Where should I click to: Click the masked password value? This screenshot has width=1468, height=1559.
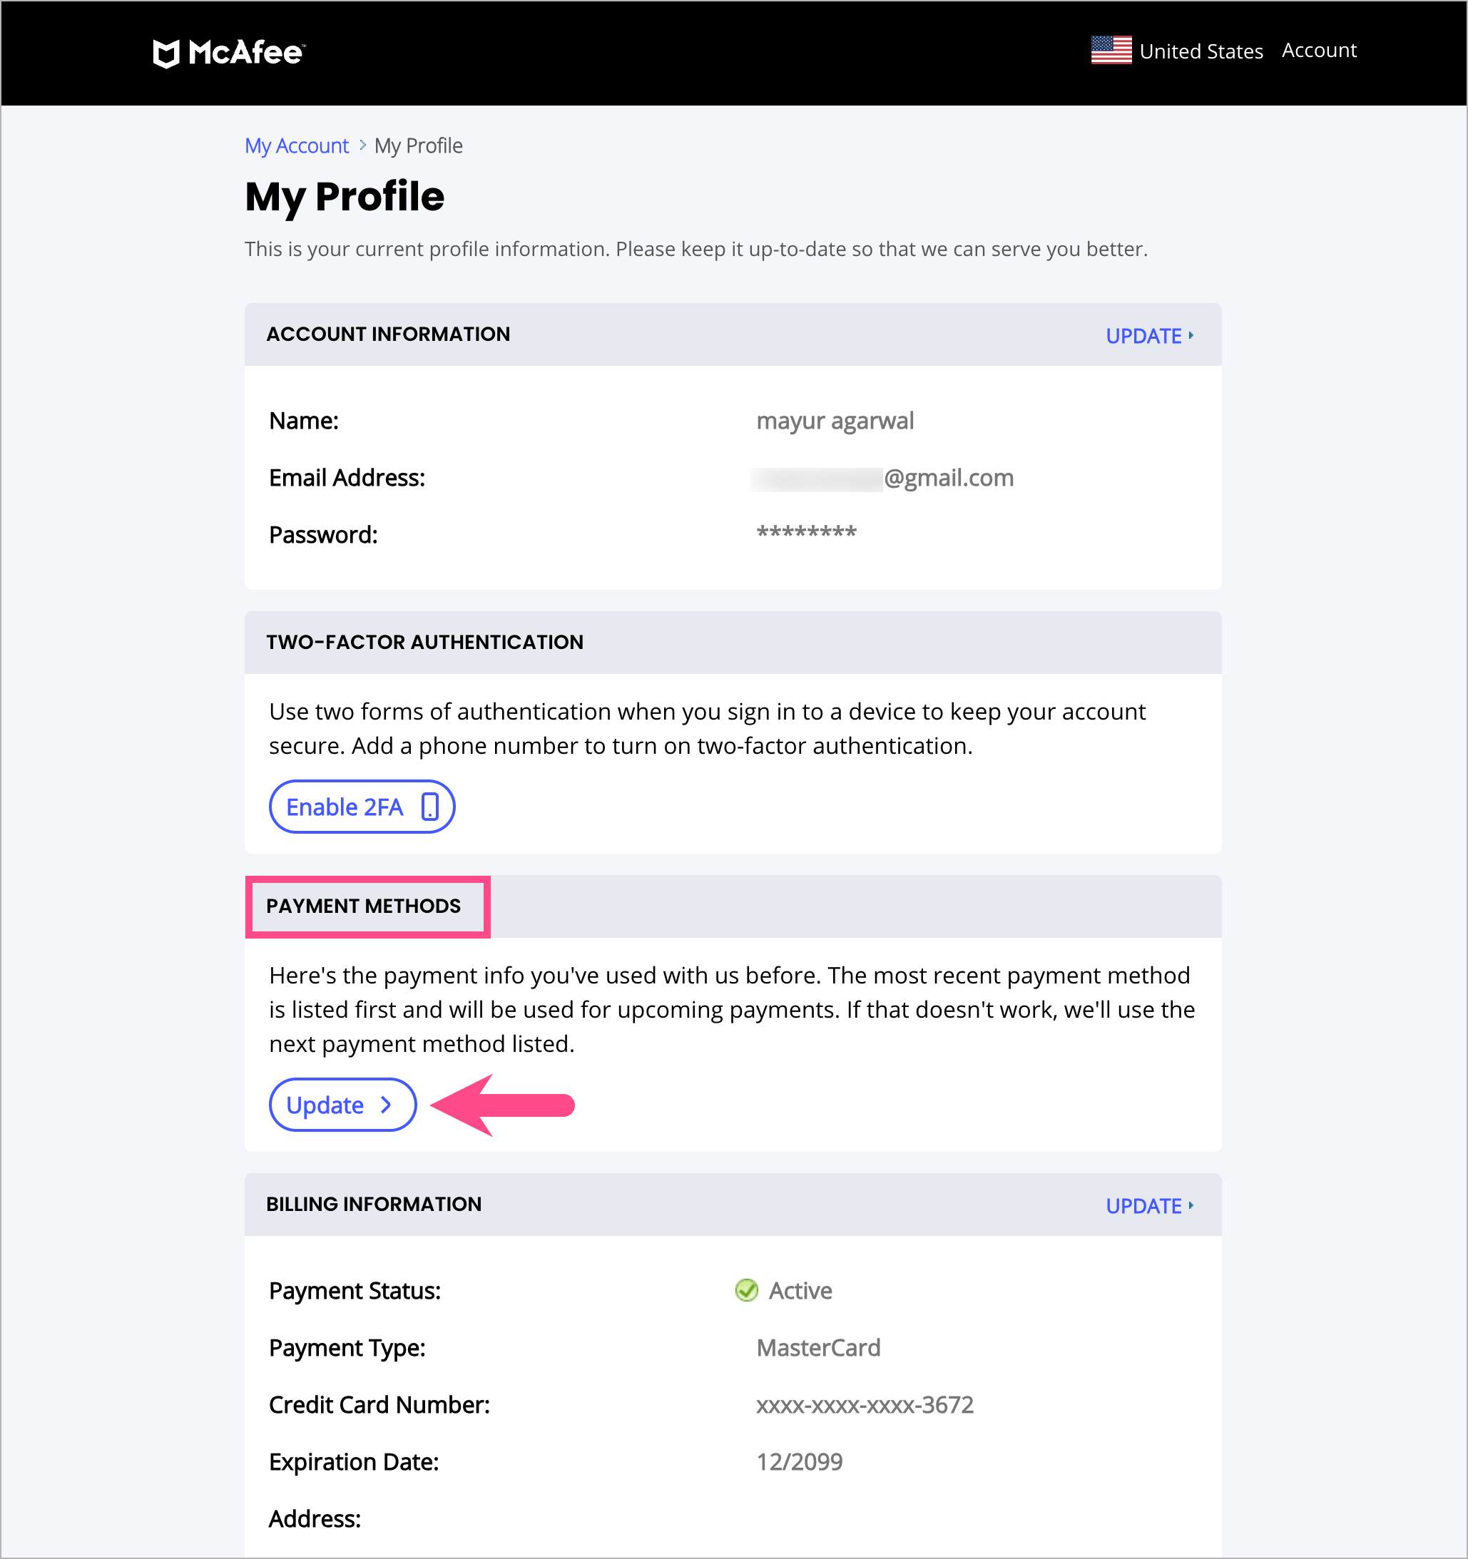[x=806, y=533]
